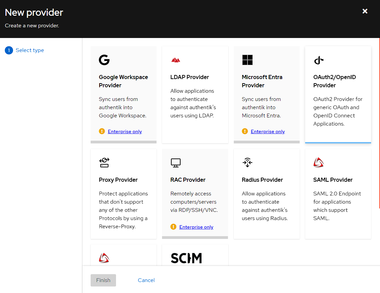Click the OAuth2/OpenID logo icon
380x293 pixels.
(319, 60)
